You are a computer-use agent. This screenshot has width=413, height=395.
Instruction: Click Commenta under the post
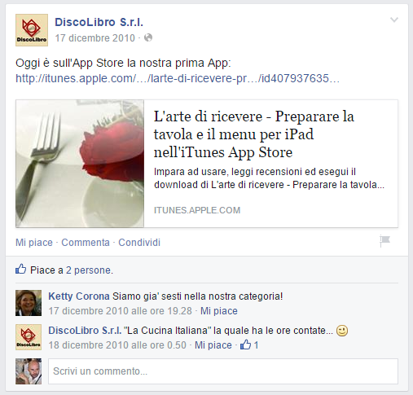point(86,243)
